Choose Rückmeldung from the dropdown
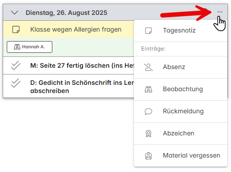The height and width of the screenshot is (172, 231). coord(180,112)
